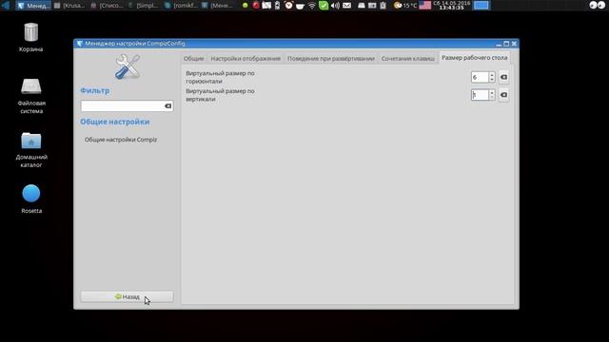Switch to the [Simpl... taskbar window
The image size is (609, 342).
(144, 6)
